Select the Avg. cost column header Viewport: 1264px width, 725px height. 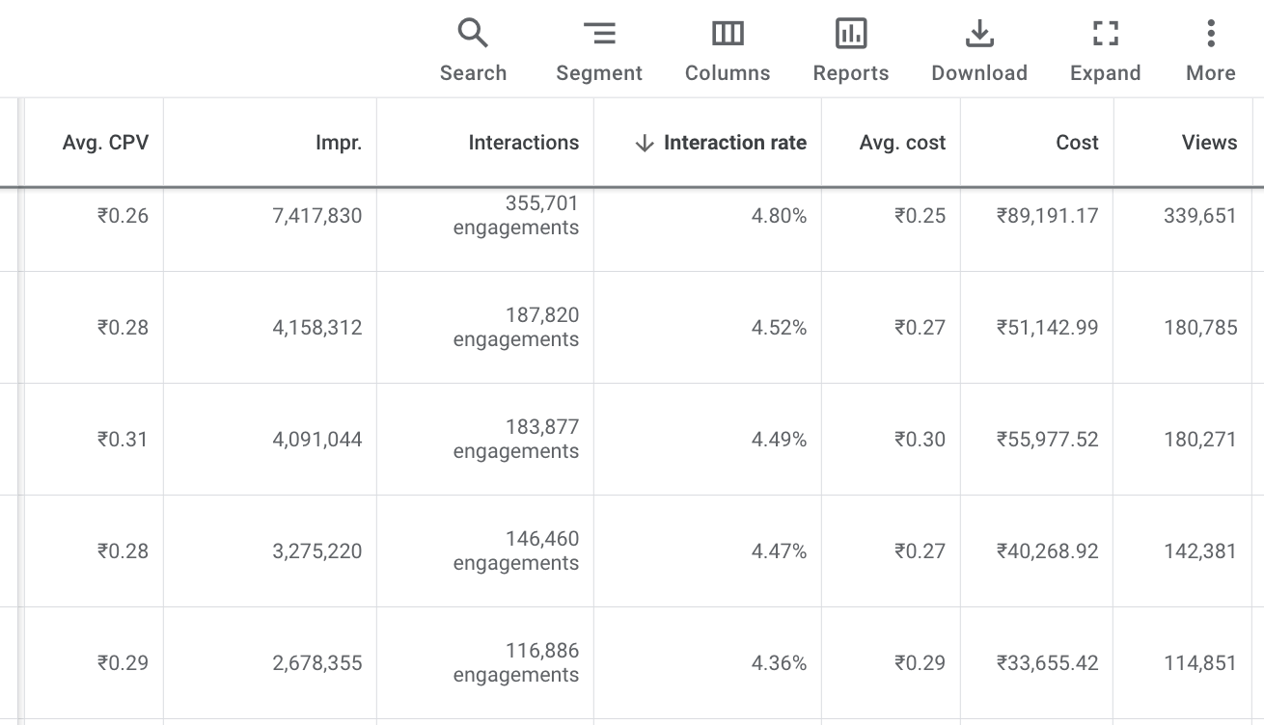pyautogui.click(x=902, y=142)
